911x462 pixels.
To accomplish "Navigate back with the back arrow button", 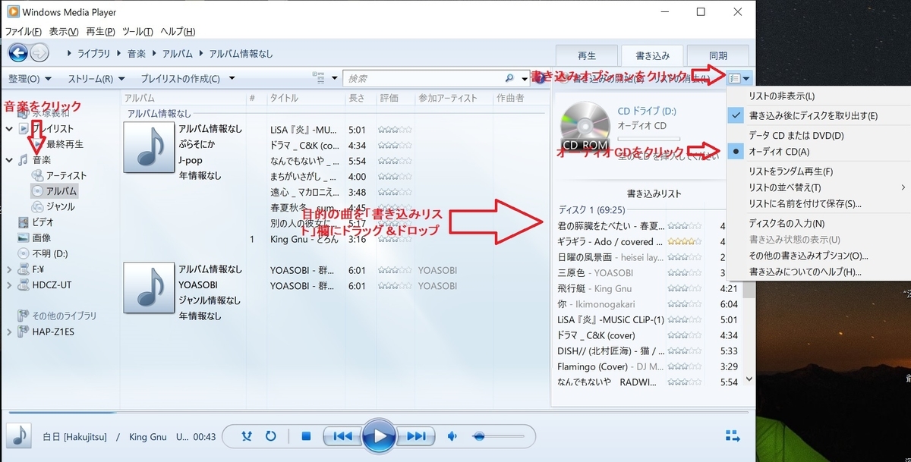I will pos(17,54).
